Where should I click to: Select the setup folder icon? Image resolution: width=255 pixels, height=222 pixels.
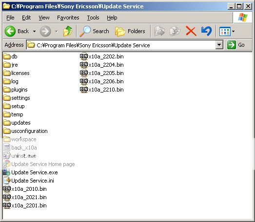click(7, 106)
